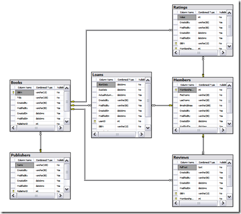Select PublisherID row in Books table
This screenshot has width=241, height=214.
tap(37, 124)
